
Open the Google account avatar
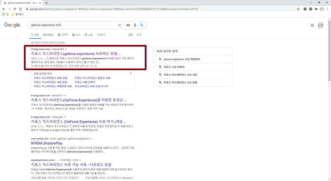pos(320,25)
